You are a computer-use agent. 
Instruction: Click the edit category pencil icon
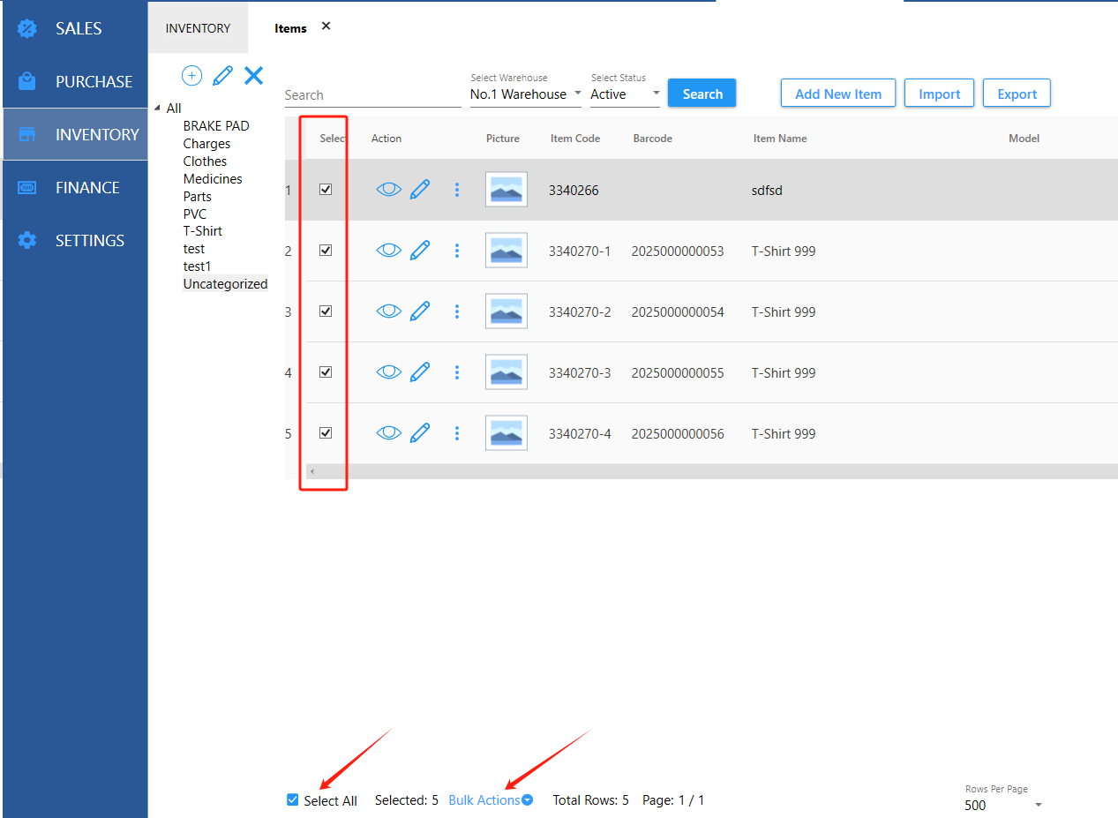pos(222,76)
